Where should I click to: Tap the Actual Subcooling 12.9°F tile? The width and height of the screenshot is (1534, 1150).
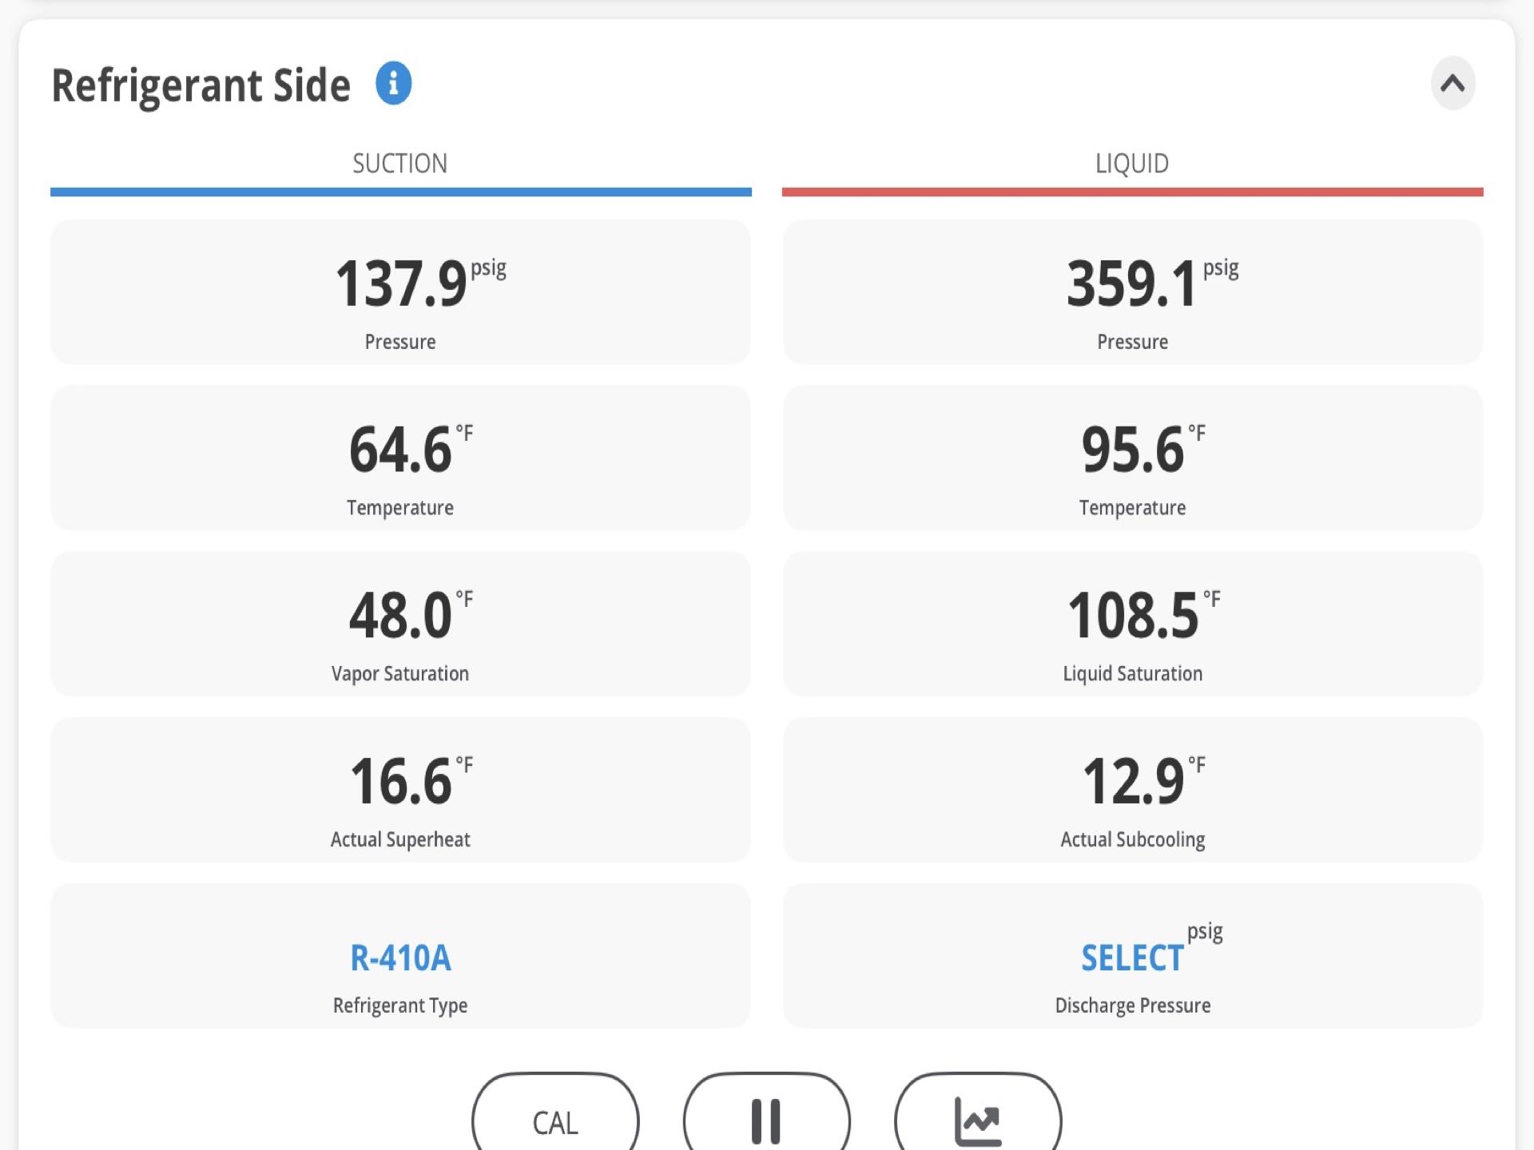pyautogui.click(x=1133, y=790)
